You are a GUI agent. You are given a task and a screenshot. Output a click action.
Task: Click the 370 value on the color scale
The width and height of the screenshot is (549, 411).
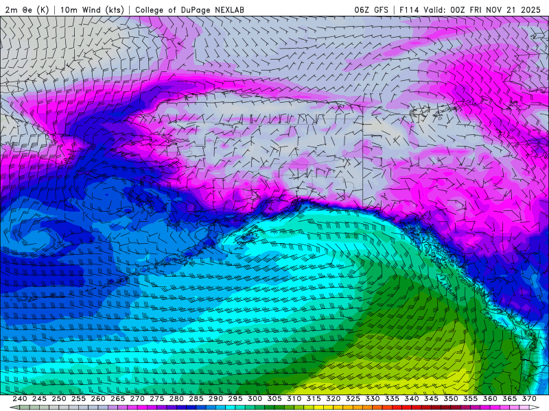529,399
